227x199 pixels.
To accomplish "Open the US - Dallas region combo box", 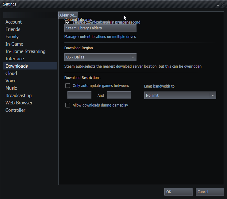I will (100, 57).
